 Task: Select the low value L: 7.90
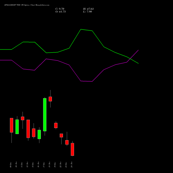coord(88,11)
